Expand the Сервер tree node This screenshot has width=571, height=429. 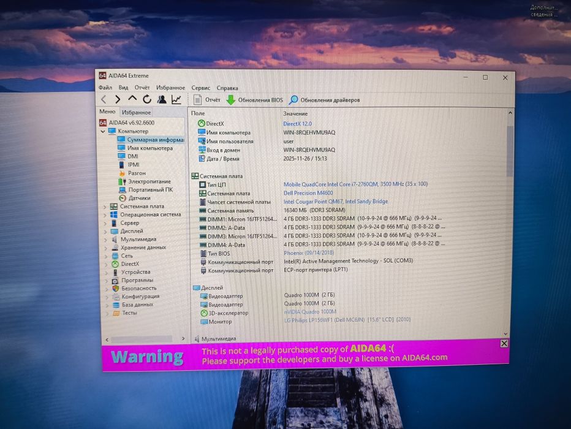tap(105, 223)
